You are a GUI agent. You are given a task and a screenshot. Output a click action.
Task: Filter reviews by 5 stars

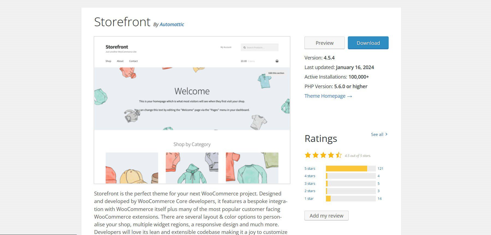click(x=310, y=168)
